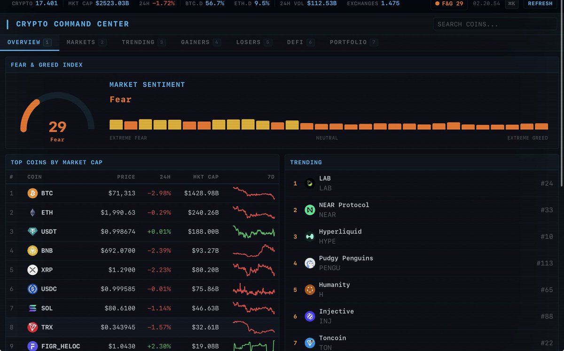Click the Ethereum ETH coin icon
The height and width of the screenshot is (351, 564).
point(32,212)
